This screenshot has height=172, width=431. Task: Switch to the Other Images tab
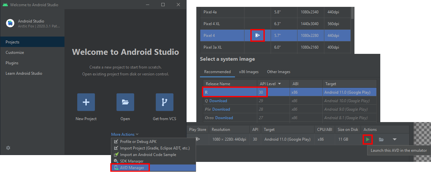pyautogui.click(x=278, y=72)
